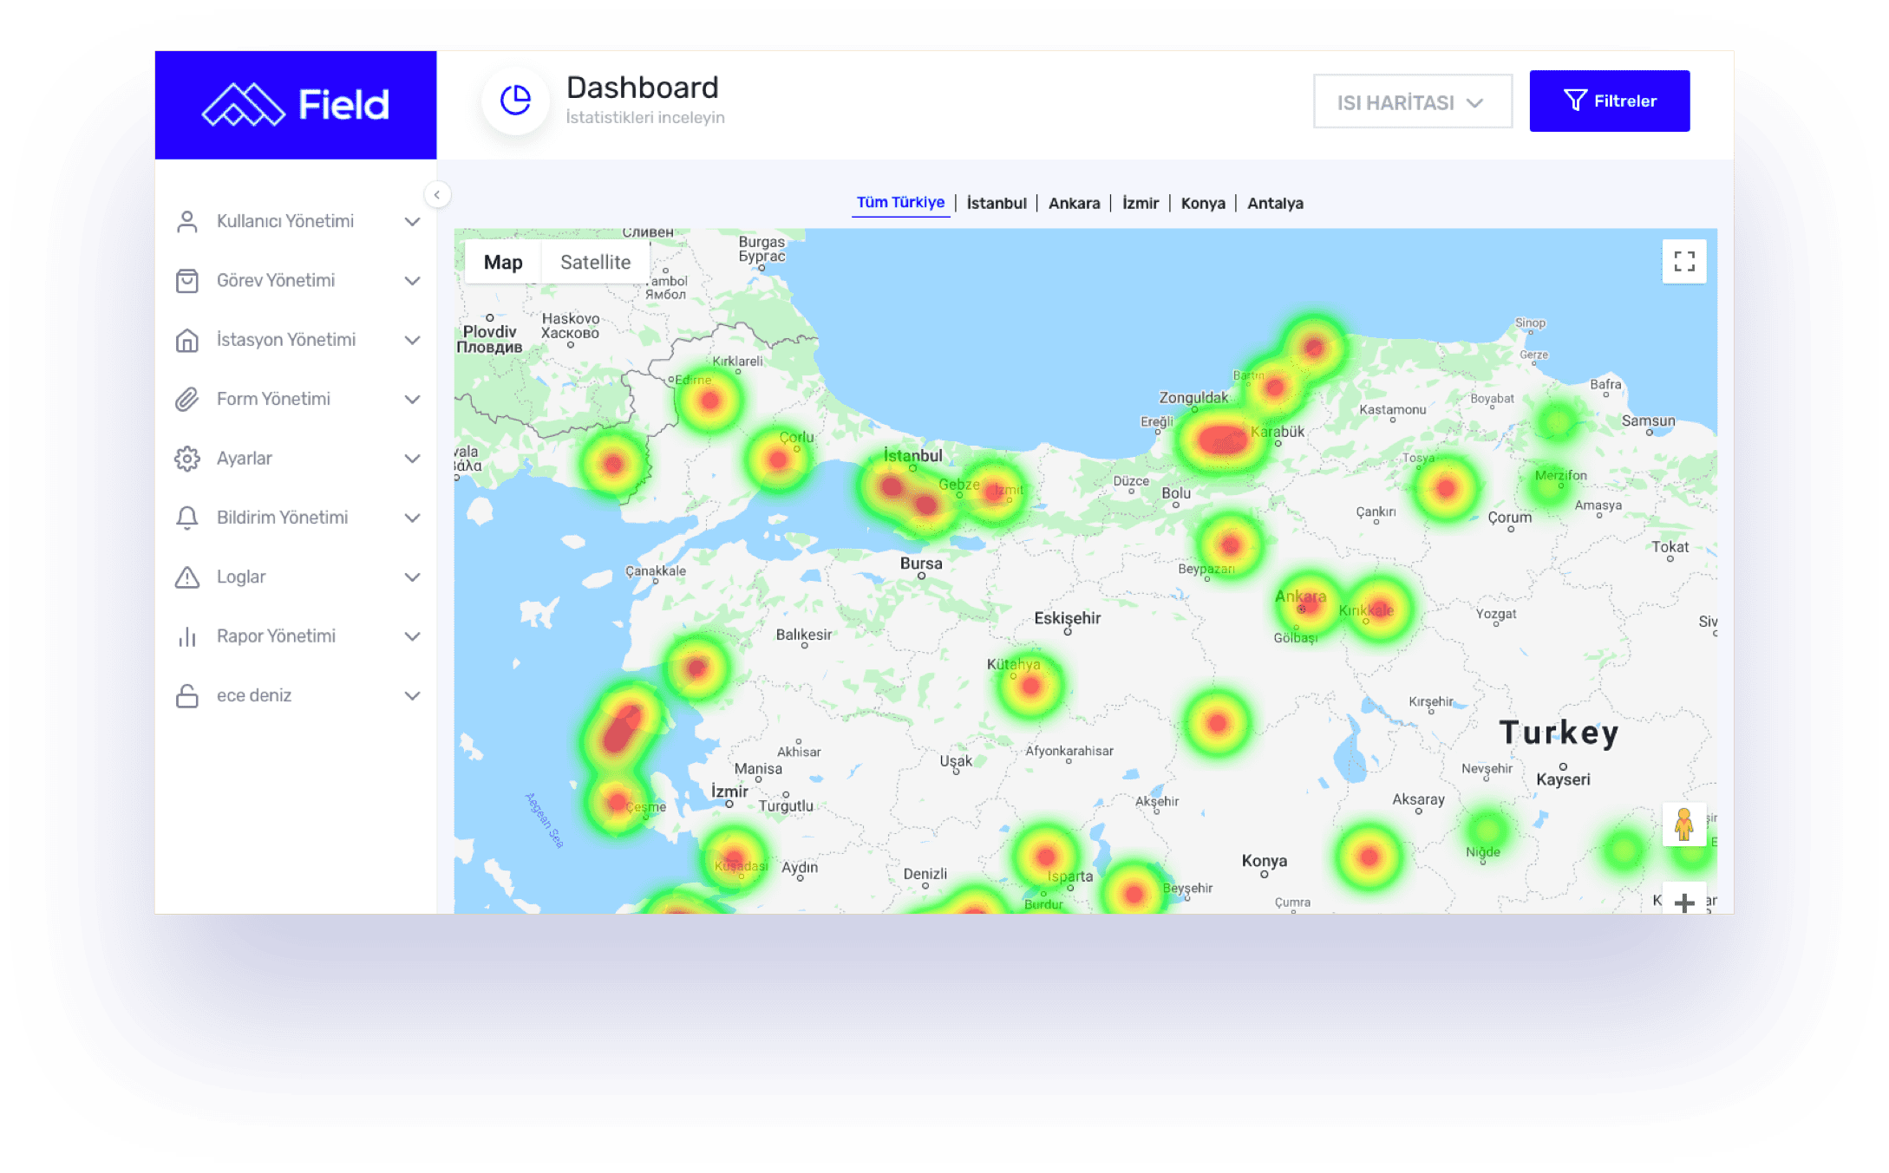
Task: Click the user icon beside Kullanıcı Yönetimi
Action: pos(186,222)
